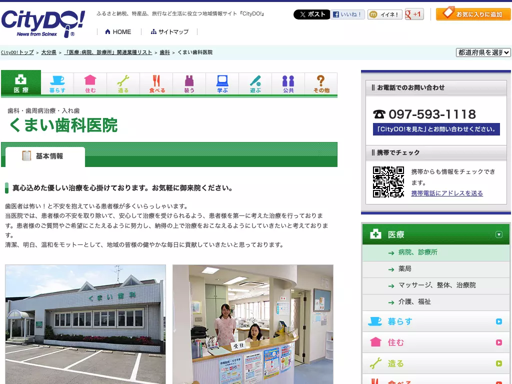Open the 造る wrench icon tab
This screenshot has width=512, height=384.
point(123,84)
